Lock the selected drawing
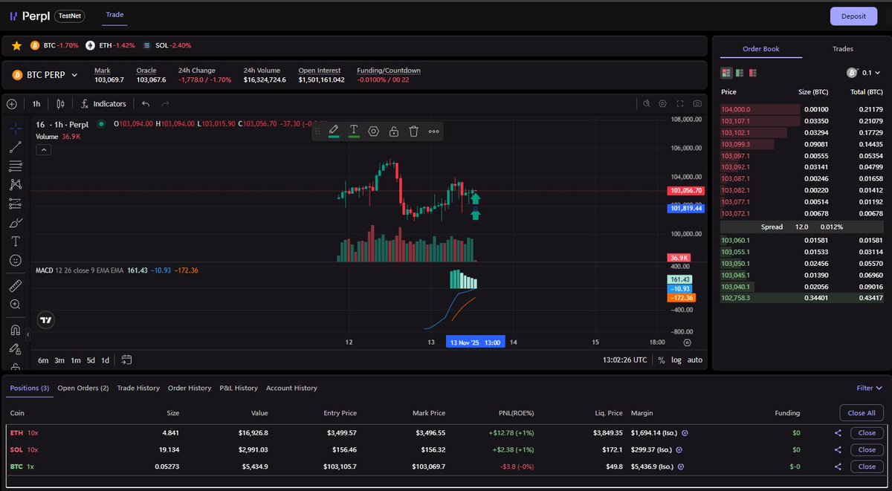 tap(393, 131)
